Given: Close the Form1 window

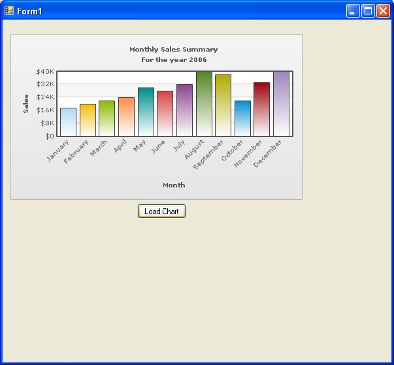Looking at the screenshot, I should pyautogui.click(x=383, y=10).
